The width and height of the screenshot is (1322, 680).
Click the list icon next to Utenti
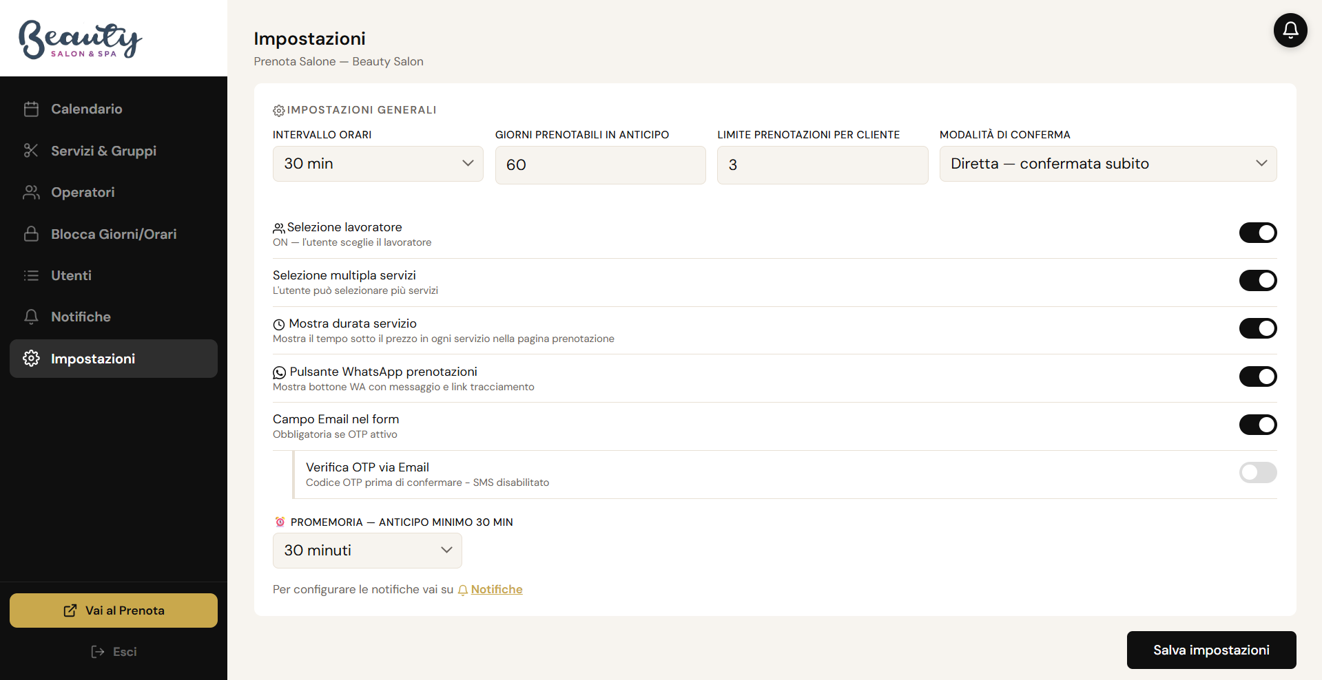[x=31, y=275]
